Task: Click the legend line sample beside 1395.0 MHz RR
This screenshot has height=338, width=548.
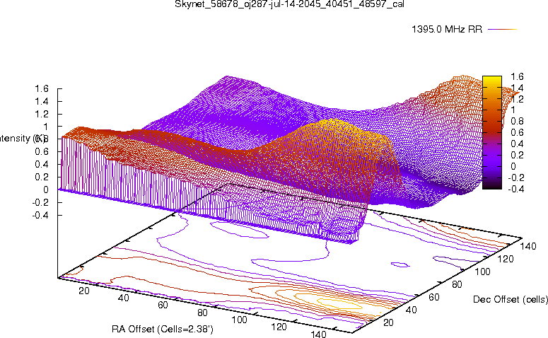Action: [503, 30]
